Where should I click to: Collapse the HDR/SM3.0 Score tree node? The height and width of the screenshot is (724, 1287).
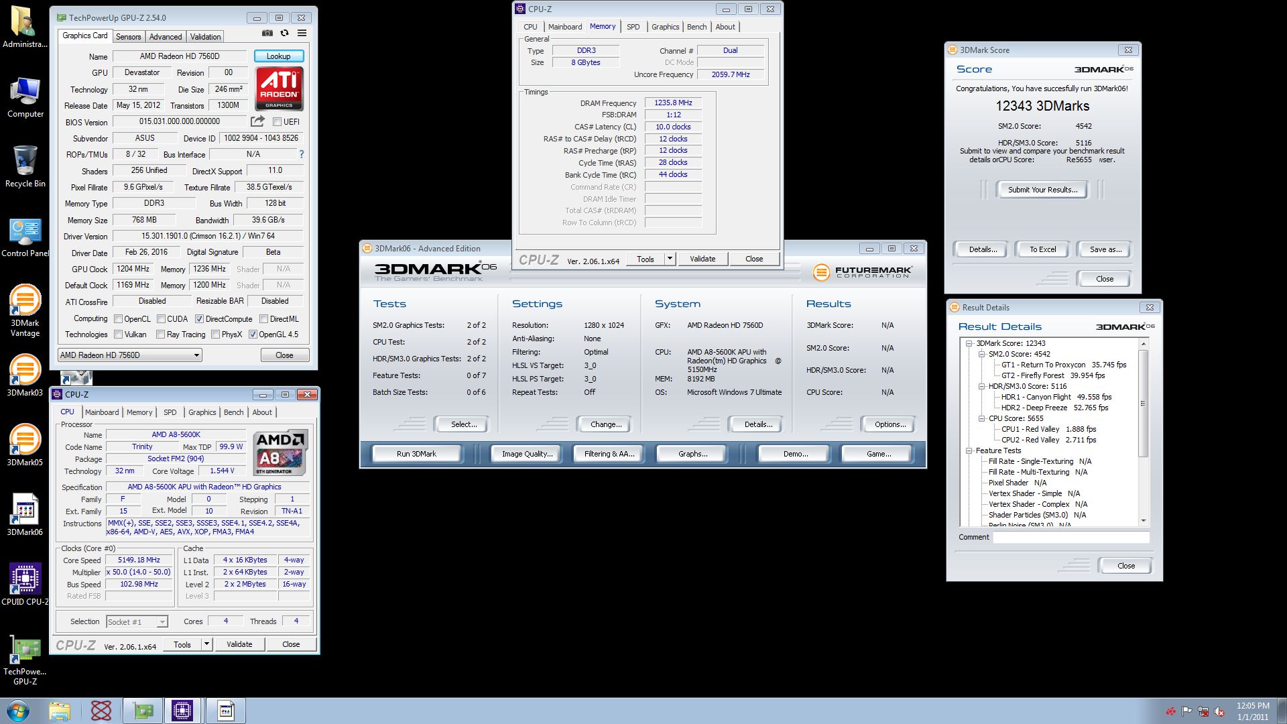coord(981,386)
